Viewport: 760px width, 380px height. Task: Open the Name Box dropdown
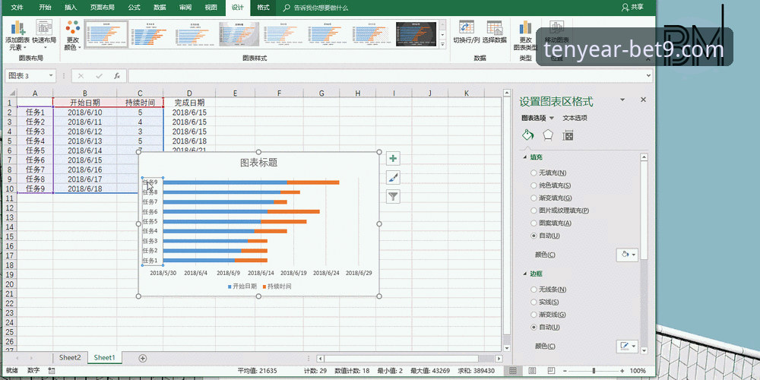tap(51, 76)
